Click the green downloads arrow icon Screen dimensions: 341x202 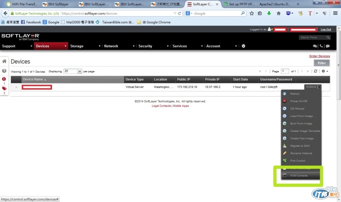pos(269,14)
